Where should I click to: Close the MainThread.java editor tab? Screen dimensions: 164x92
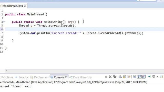pos(25,6)
